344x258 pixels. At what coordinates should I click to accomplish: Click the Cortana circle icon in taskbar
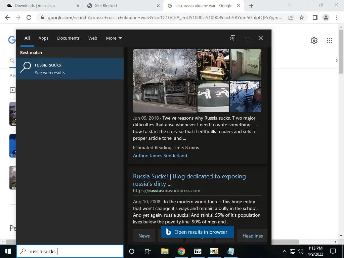(132, 251)
